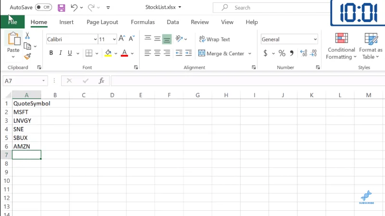Decrease font size with smaller A
This screenshot has width=385, height=216.
click(x=132, y=38)
